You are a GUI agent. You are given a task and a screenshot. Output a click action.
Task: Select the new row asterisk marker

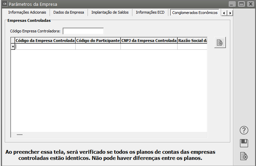coord(13,47)
